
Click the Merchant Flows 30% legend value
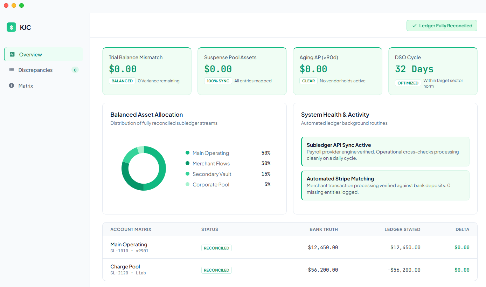click(266, 163)
